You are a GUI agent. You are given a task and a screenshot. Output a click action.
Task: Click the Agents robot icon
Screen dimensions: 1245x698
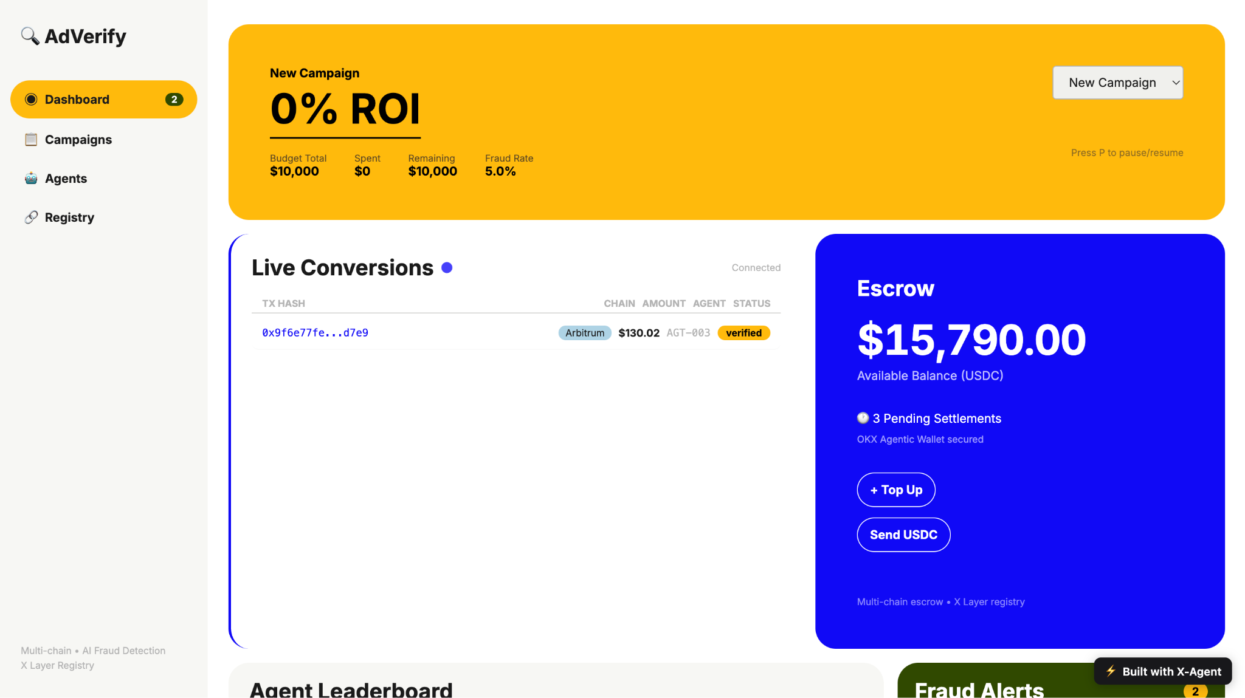pyautogui.click(x=31, y=179)
